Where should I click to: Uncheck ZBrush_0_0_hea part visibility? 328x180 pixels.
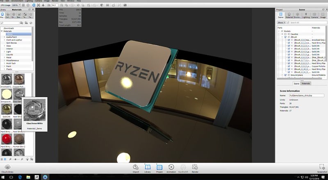(289, 40)
